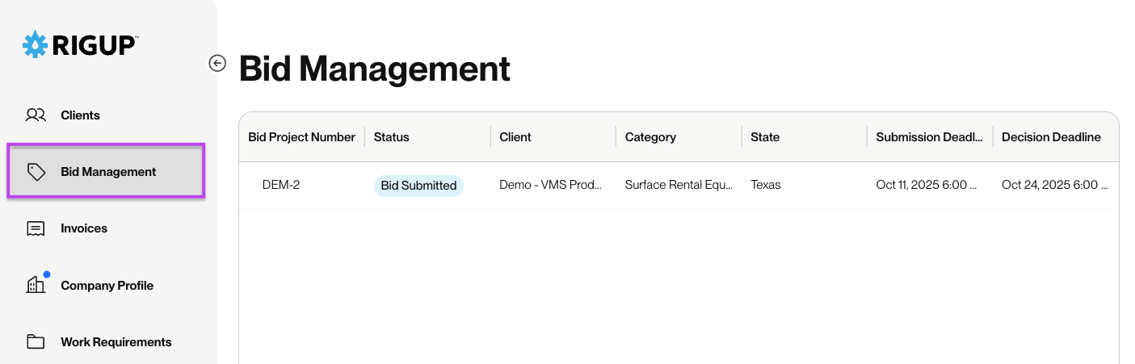Open the Clients menu item
Image resolution: width=1135 pixels, height=364 pixels.
106,115
